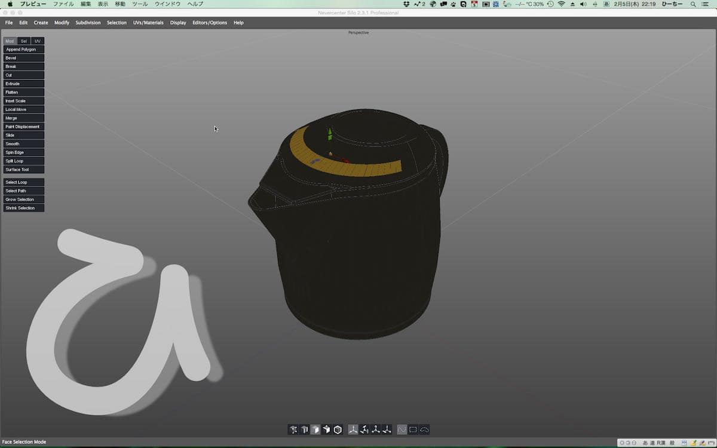This screenshot has height=448, width=717.
Task: Open the Modify menu
Action: click(x=62, y=23)
